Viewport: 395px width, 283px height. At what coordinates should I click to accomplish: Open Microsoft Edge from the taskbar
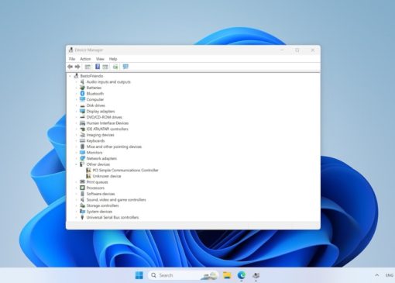[242, 275]
